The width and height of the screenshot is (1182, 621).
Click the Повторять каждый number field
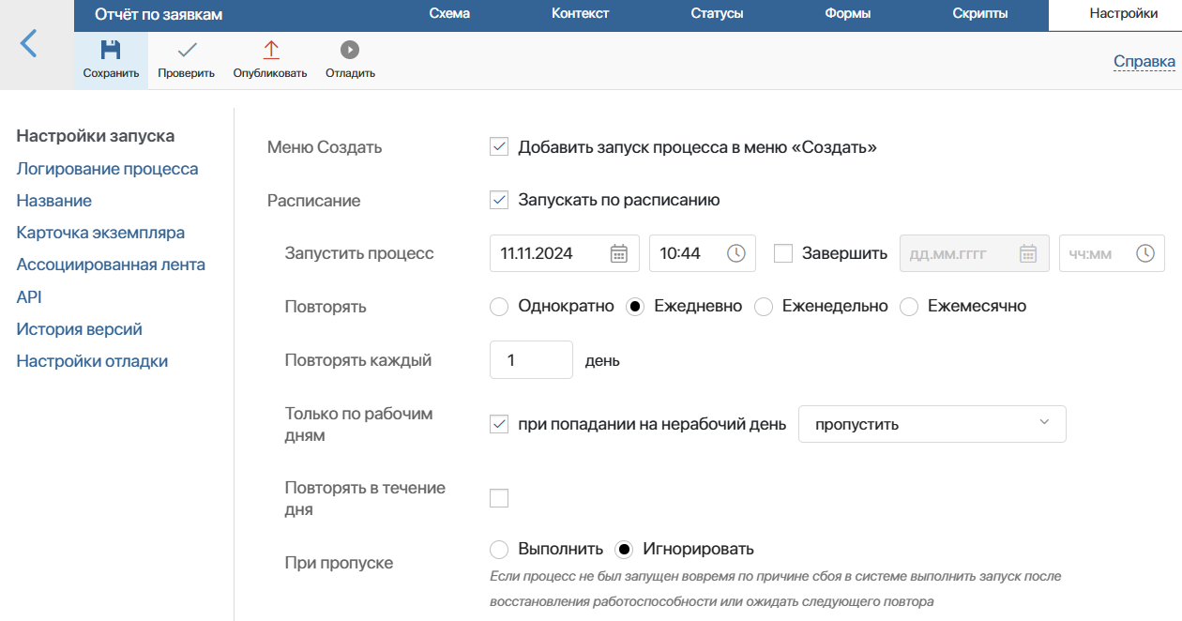(x=531, y=360)
